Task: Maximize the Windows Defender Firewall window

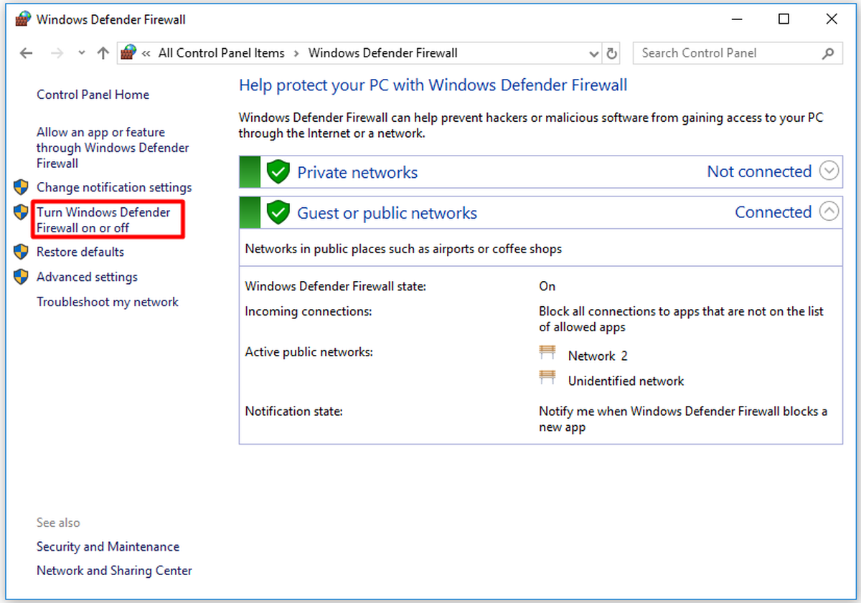Action: (x=784, y=19)
